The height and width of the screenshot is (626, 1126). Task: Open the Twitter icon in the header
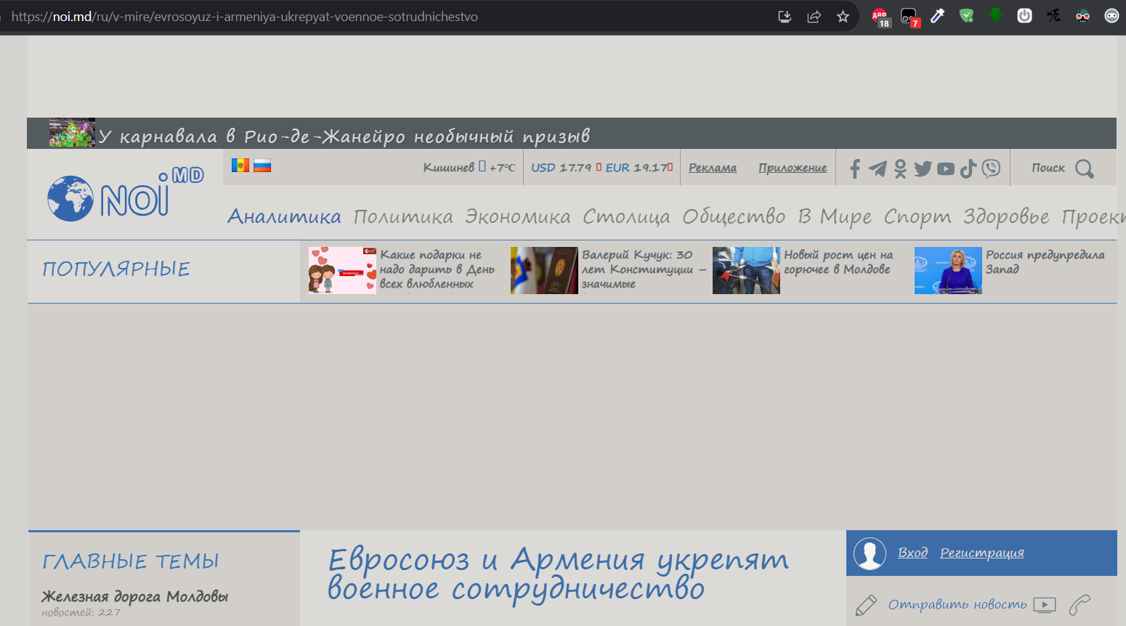point(923,168)
